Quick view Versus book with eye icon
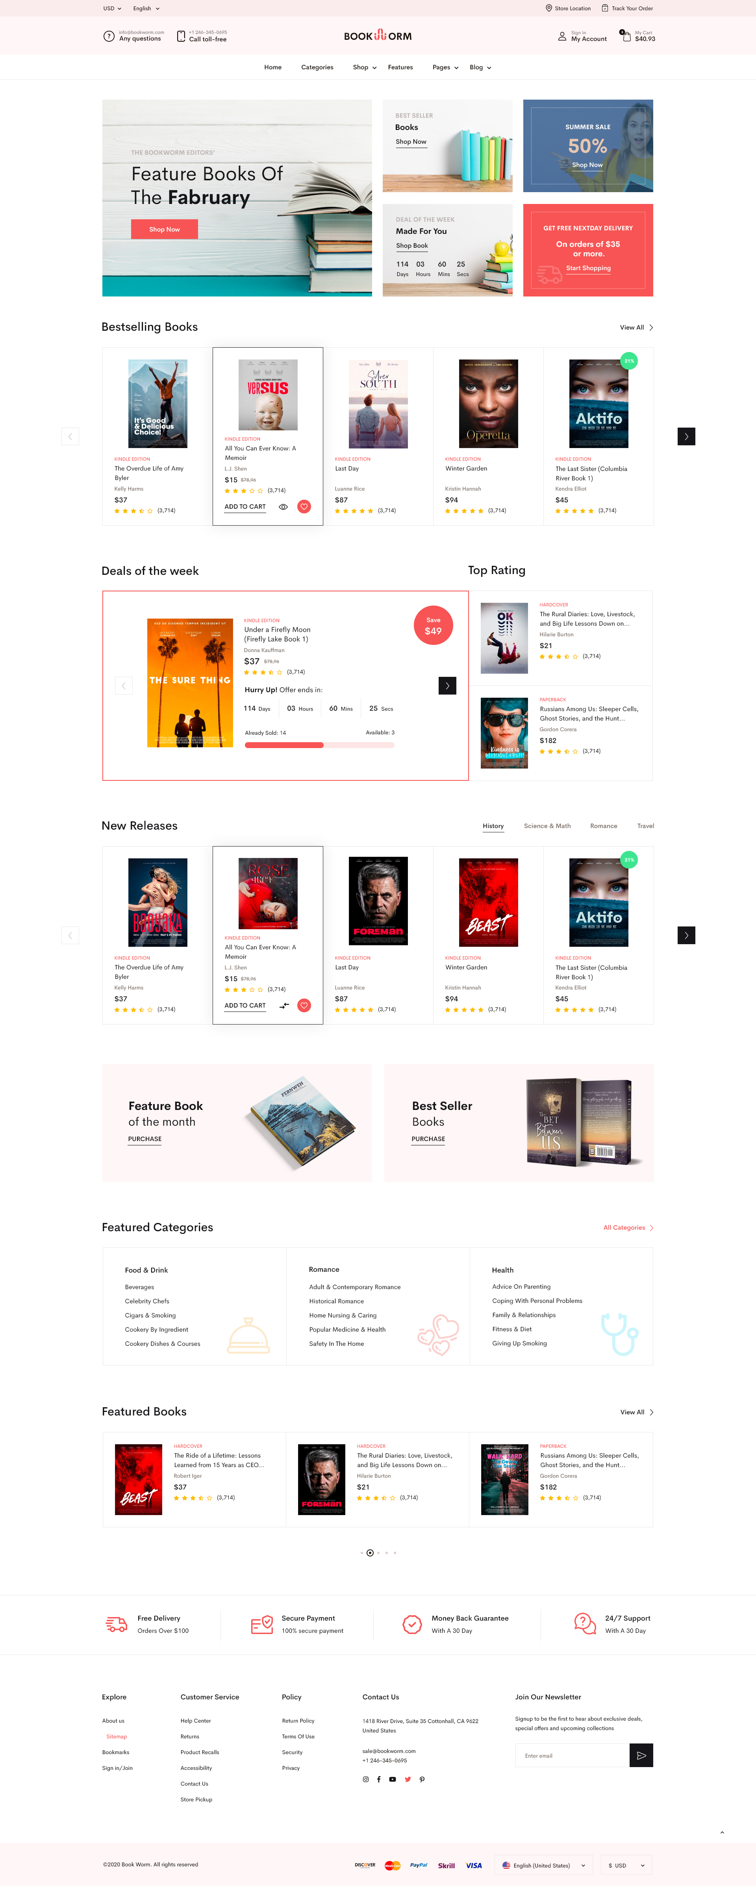Image resolution: width=756 pixels, height=1886 pixels. 283,507
